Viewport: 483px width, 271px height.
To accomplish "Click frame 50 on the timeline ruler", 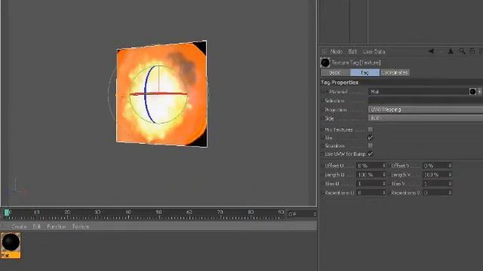I will point(158,212).
